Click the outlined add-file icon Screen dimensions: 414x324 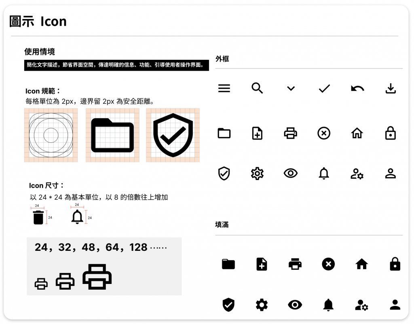[x=257, y=133]
